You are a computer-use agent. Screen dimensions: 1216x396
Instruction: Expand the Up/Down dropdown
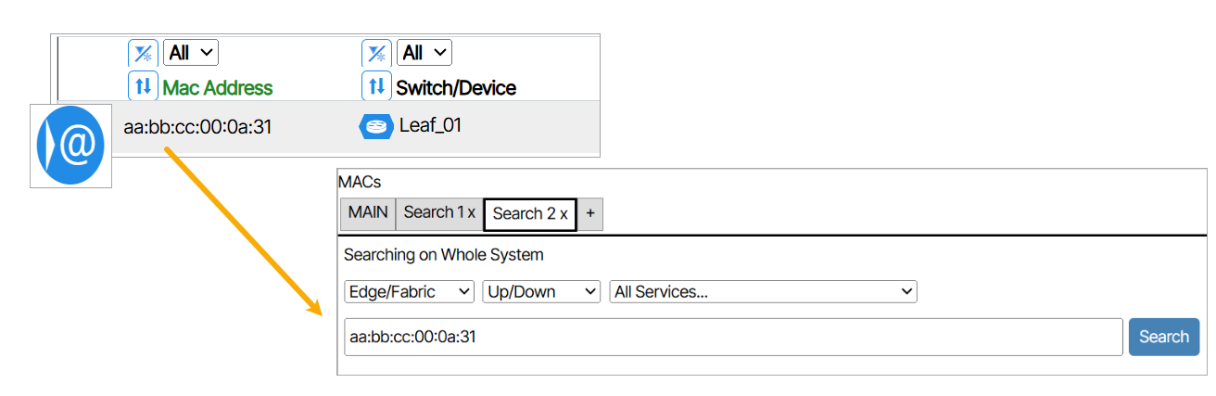point(541,291)
